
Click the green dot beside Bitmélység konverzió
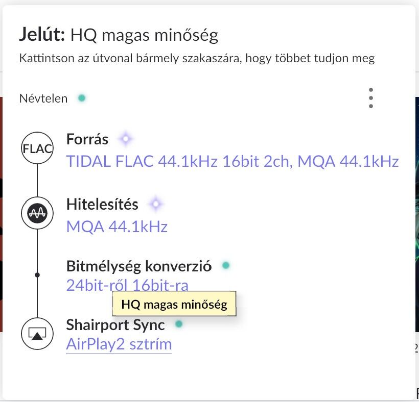coord(226,265)
